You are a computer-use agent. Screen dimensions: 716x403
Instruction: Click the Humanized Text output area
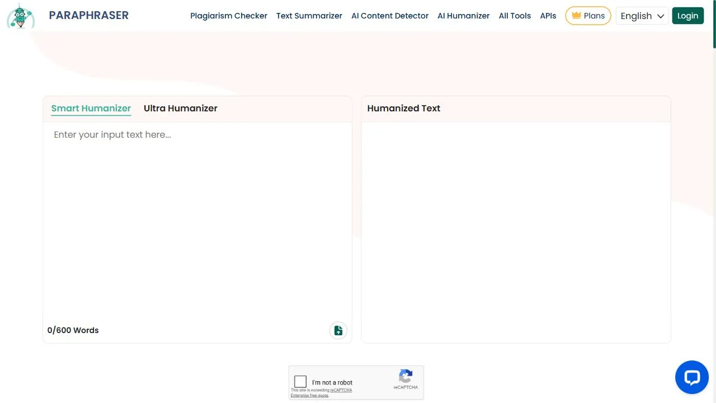[x=516, y=232]
